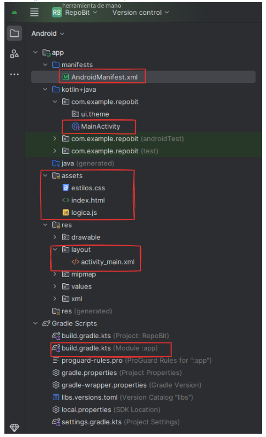Collapse the assets folder

click(45, 175)
